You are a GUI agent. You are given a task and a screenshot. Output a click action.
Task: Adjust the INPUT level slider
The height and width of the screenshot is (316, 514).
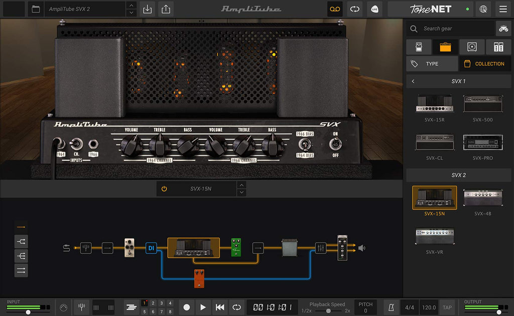[x=28, y=312]
